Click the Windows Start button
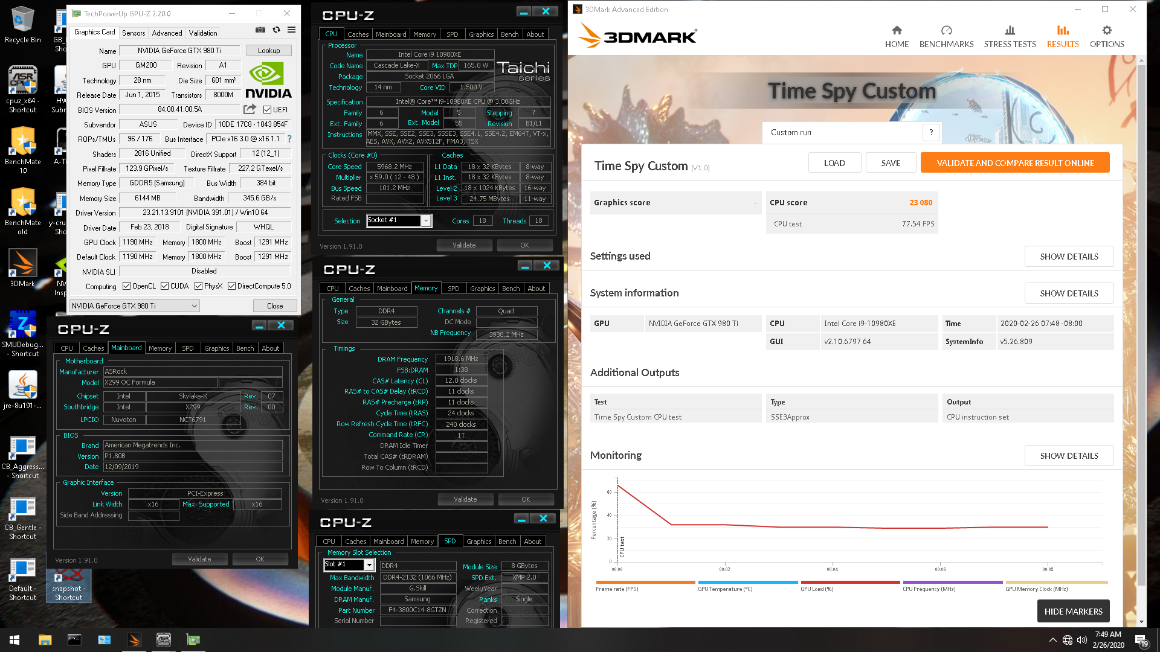The height and width of the screenshot is (652, 1160). click(14, 640)
